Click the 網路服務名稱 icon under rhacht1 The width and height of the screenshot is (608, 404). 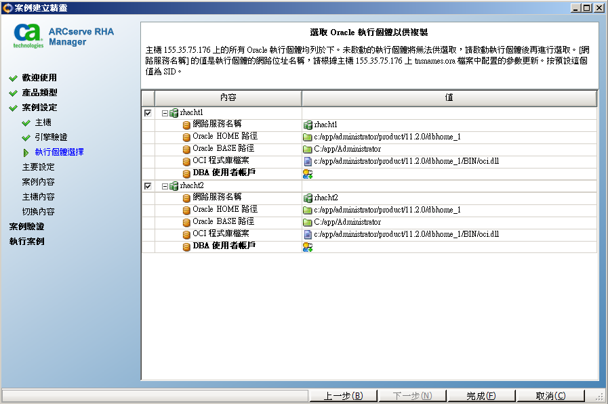click(186, 125)
